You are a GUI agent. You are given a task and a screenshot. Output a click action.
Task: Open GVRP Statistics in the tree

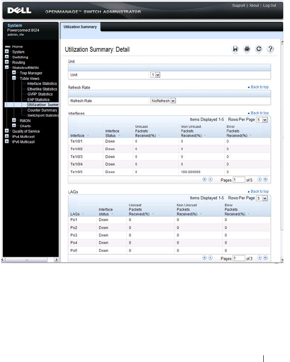pyautogui.click(x=40, y=94)
